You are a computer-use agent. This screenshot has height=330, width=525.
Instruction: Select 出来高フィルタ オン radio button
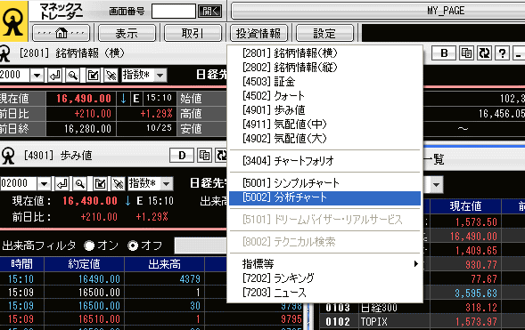tap(89, 245)
